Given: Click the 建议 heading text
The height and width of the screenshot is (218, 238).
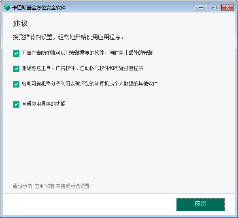Looking at the screenshot, I should tap(21, 24).
